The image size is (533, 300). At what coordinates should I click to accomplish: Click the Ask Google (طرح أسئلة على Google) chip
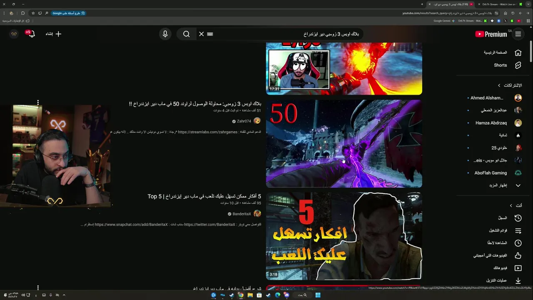point(68,13)
